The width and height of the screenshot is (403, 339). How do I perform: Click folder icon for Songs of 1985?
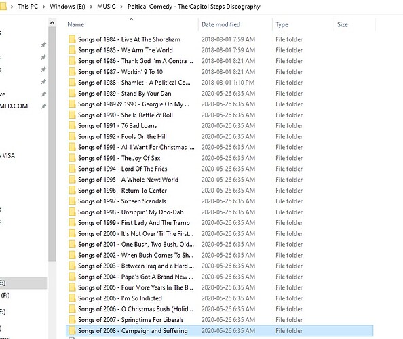pyautogui.click(x=72, y=50)
